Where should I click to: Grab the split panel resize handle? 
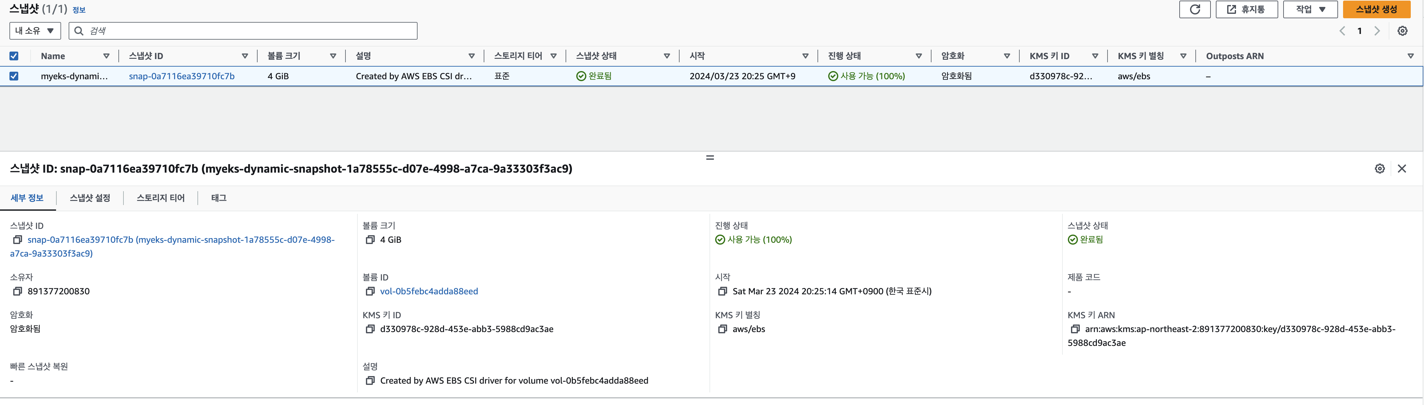point(710,158)
